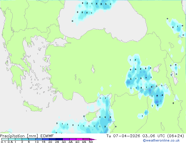This screenshot has width=186, height=143.
Task: Click the over-50 mm legend arrow tip
Action: point(93,139)
